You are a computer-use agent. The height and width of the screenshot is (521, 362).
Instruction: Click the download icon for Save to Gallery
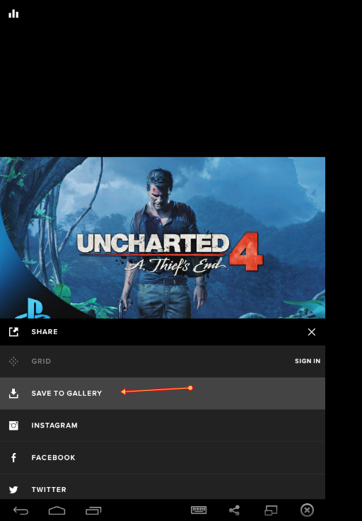coord(13,393)
